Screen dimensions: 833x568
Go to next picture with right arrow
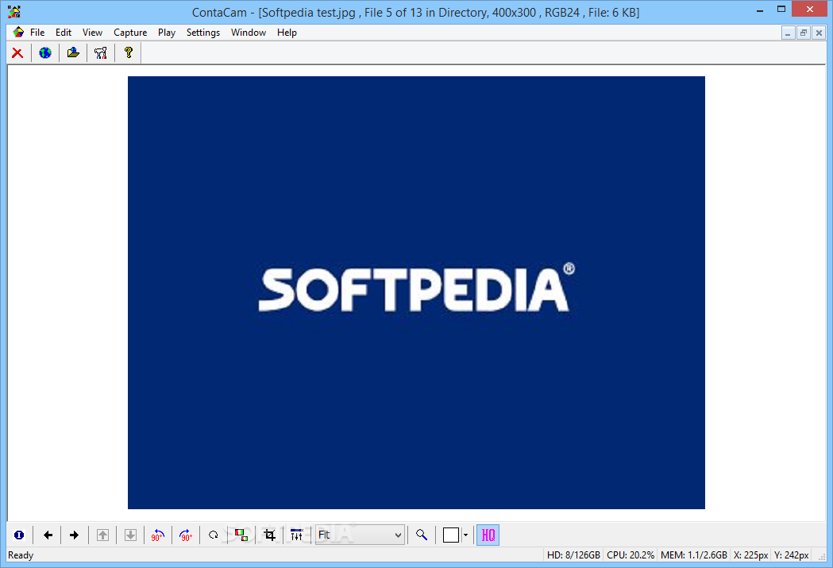75,535
